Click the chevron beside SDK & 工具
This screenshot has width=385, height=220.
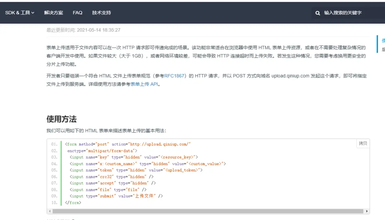tap(33, 13)
